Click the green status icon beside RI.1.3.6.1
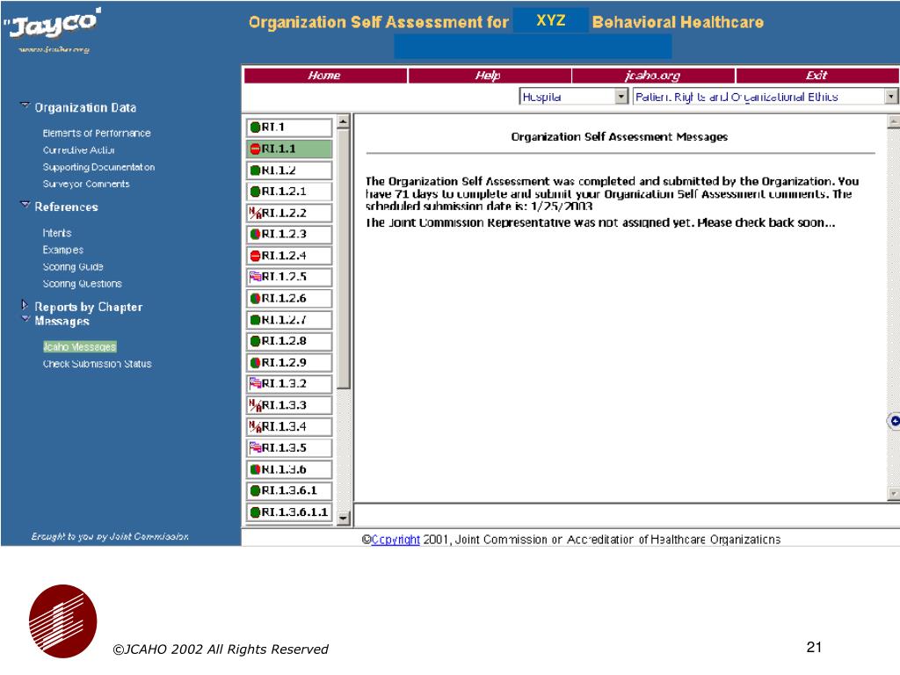 256,490
